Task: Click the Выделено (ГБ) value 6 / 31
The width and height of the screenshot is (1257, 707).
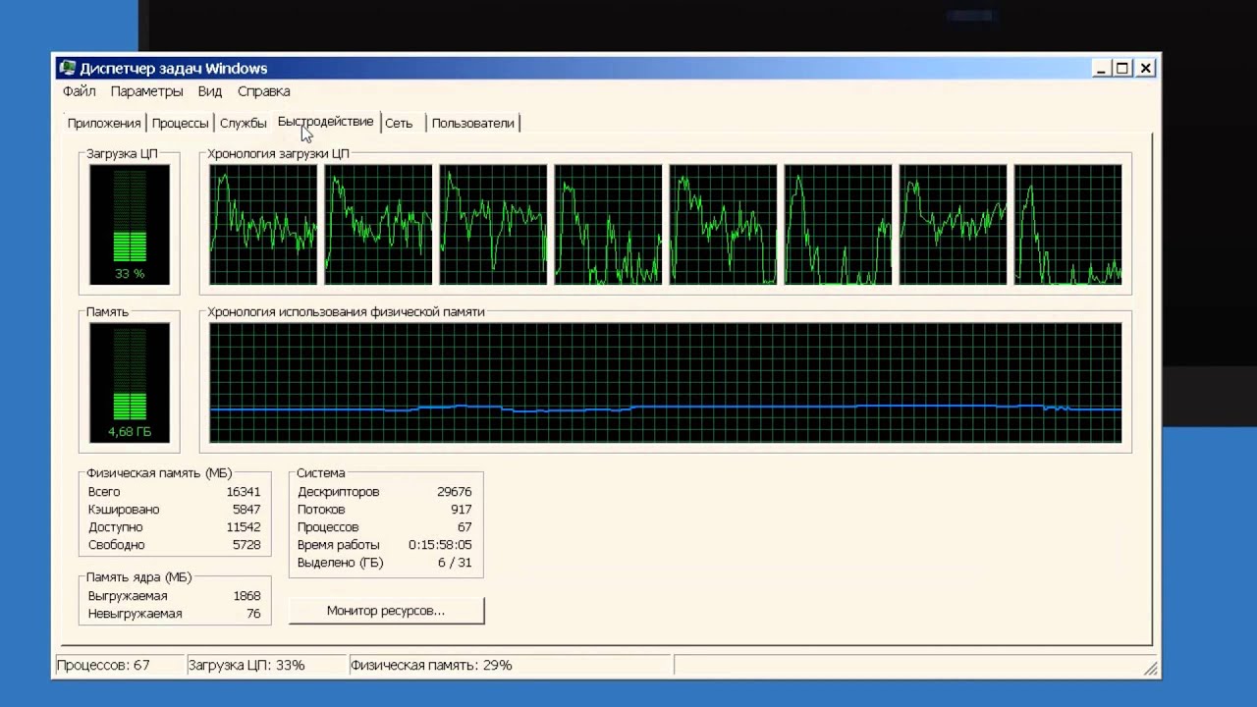Action: tap(455, 563)
